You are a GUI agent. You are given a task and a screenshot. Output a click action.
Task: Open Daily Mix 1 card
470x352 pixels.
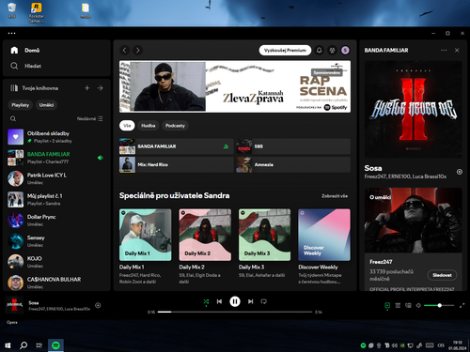(146, 246)
